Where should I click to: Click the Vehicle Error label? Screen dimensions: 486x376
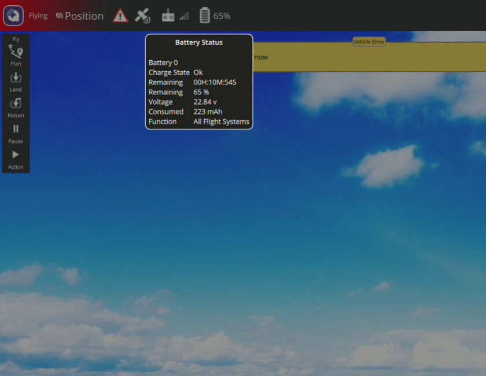[369, 42]
